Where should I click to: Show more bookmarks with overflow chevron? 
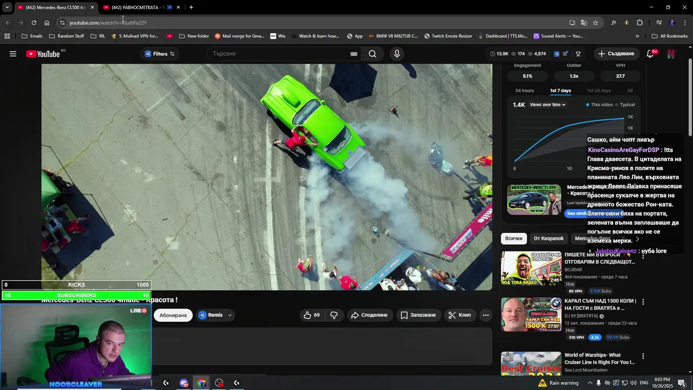(x=637, y=36)
